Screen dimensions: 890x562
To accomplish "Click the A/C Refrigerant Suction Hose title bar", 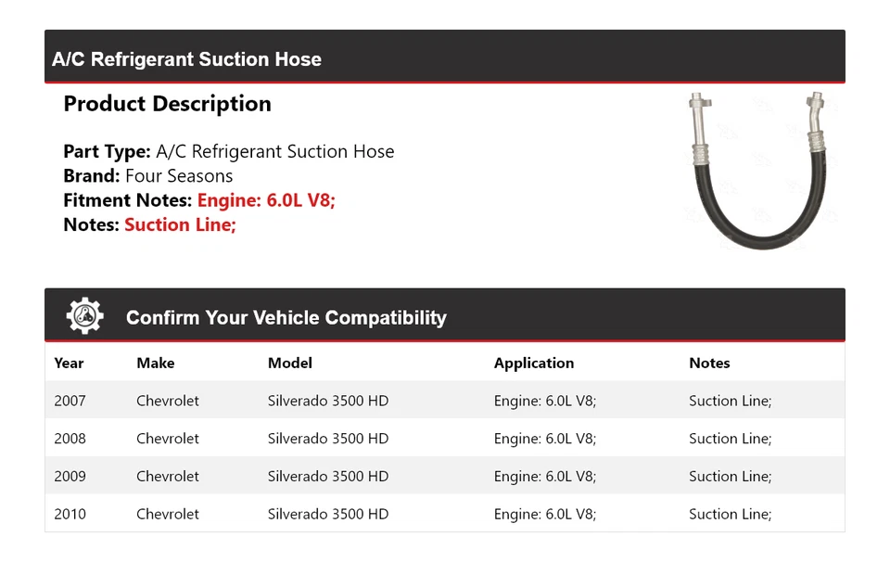I will (x=186, y=59).
